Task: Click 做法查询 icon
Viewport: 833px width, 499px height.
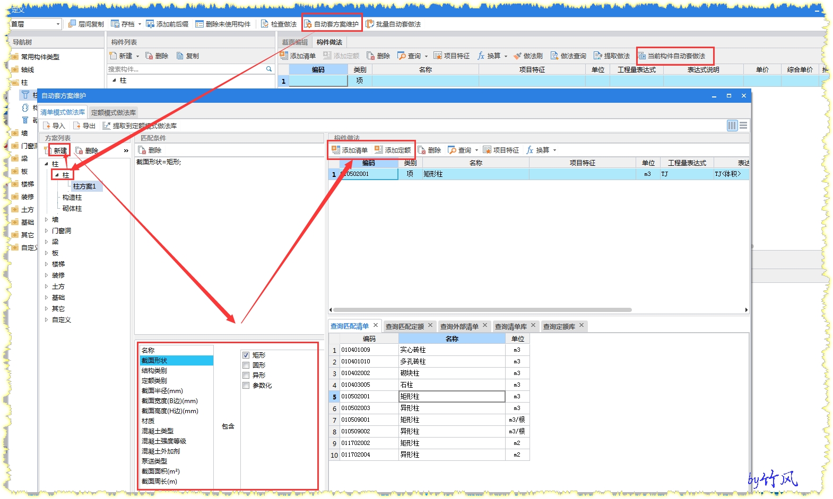Action: (x=554, y=56)
